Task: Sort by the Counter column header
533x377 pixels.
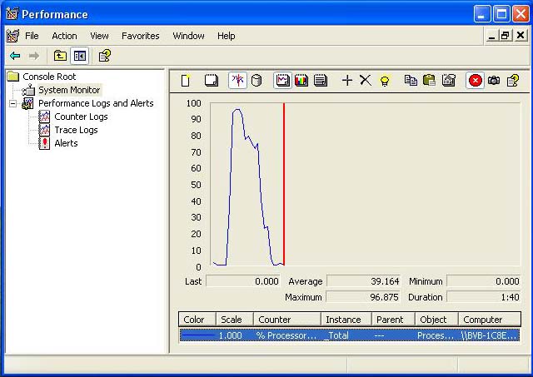Action: (287, 320)
